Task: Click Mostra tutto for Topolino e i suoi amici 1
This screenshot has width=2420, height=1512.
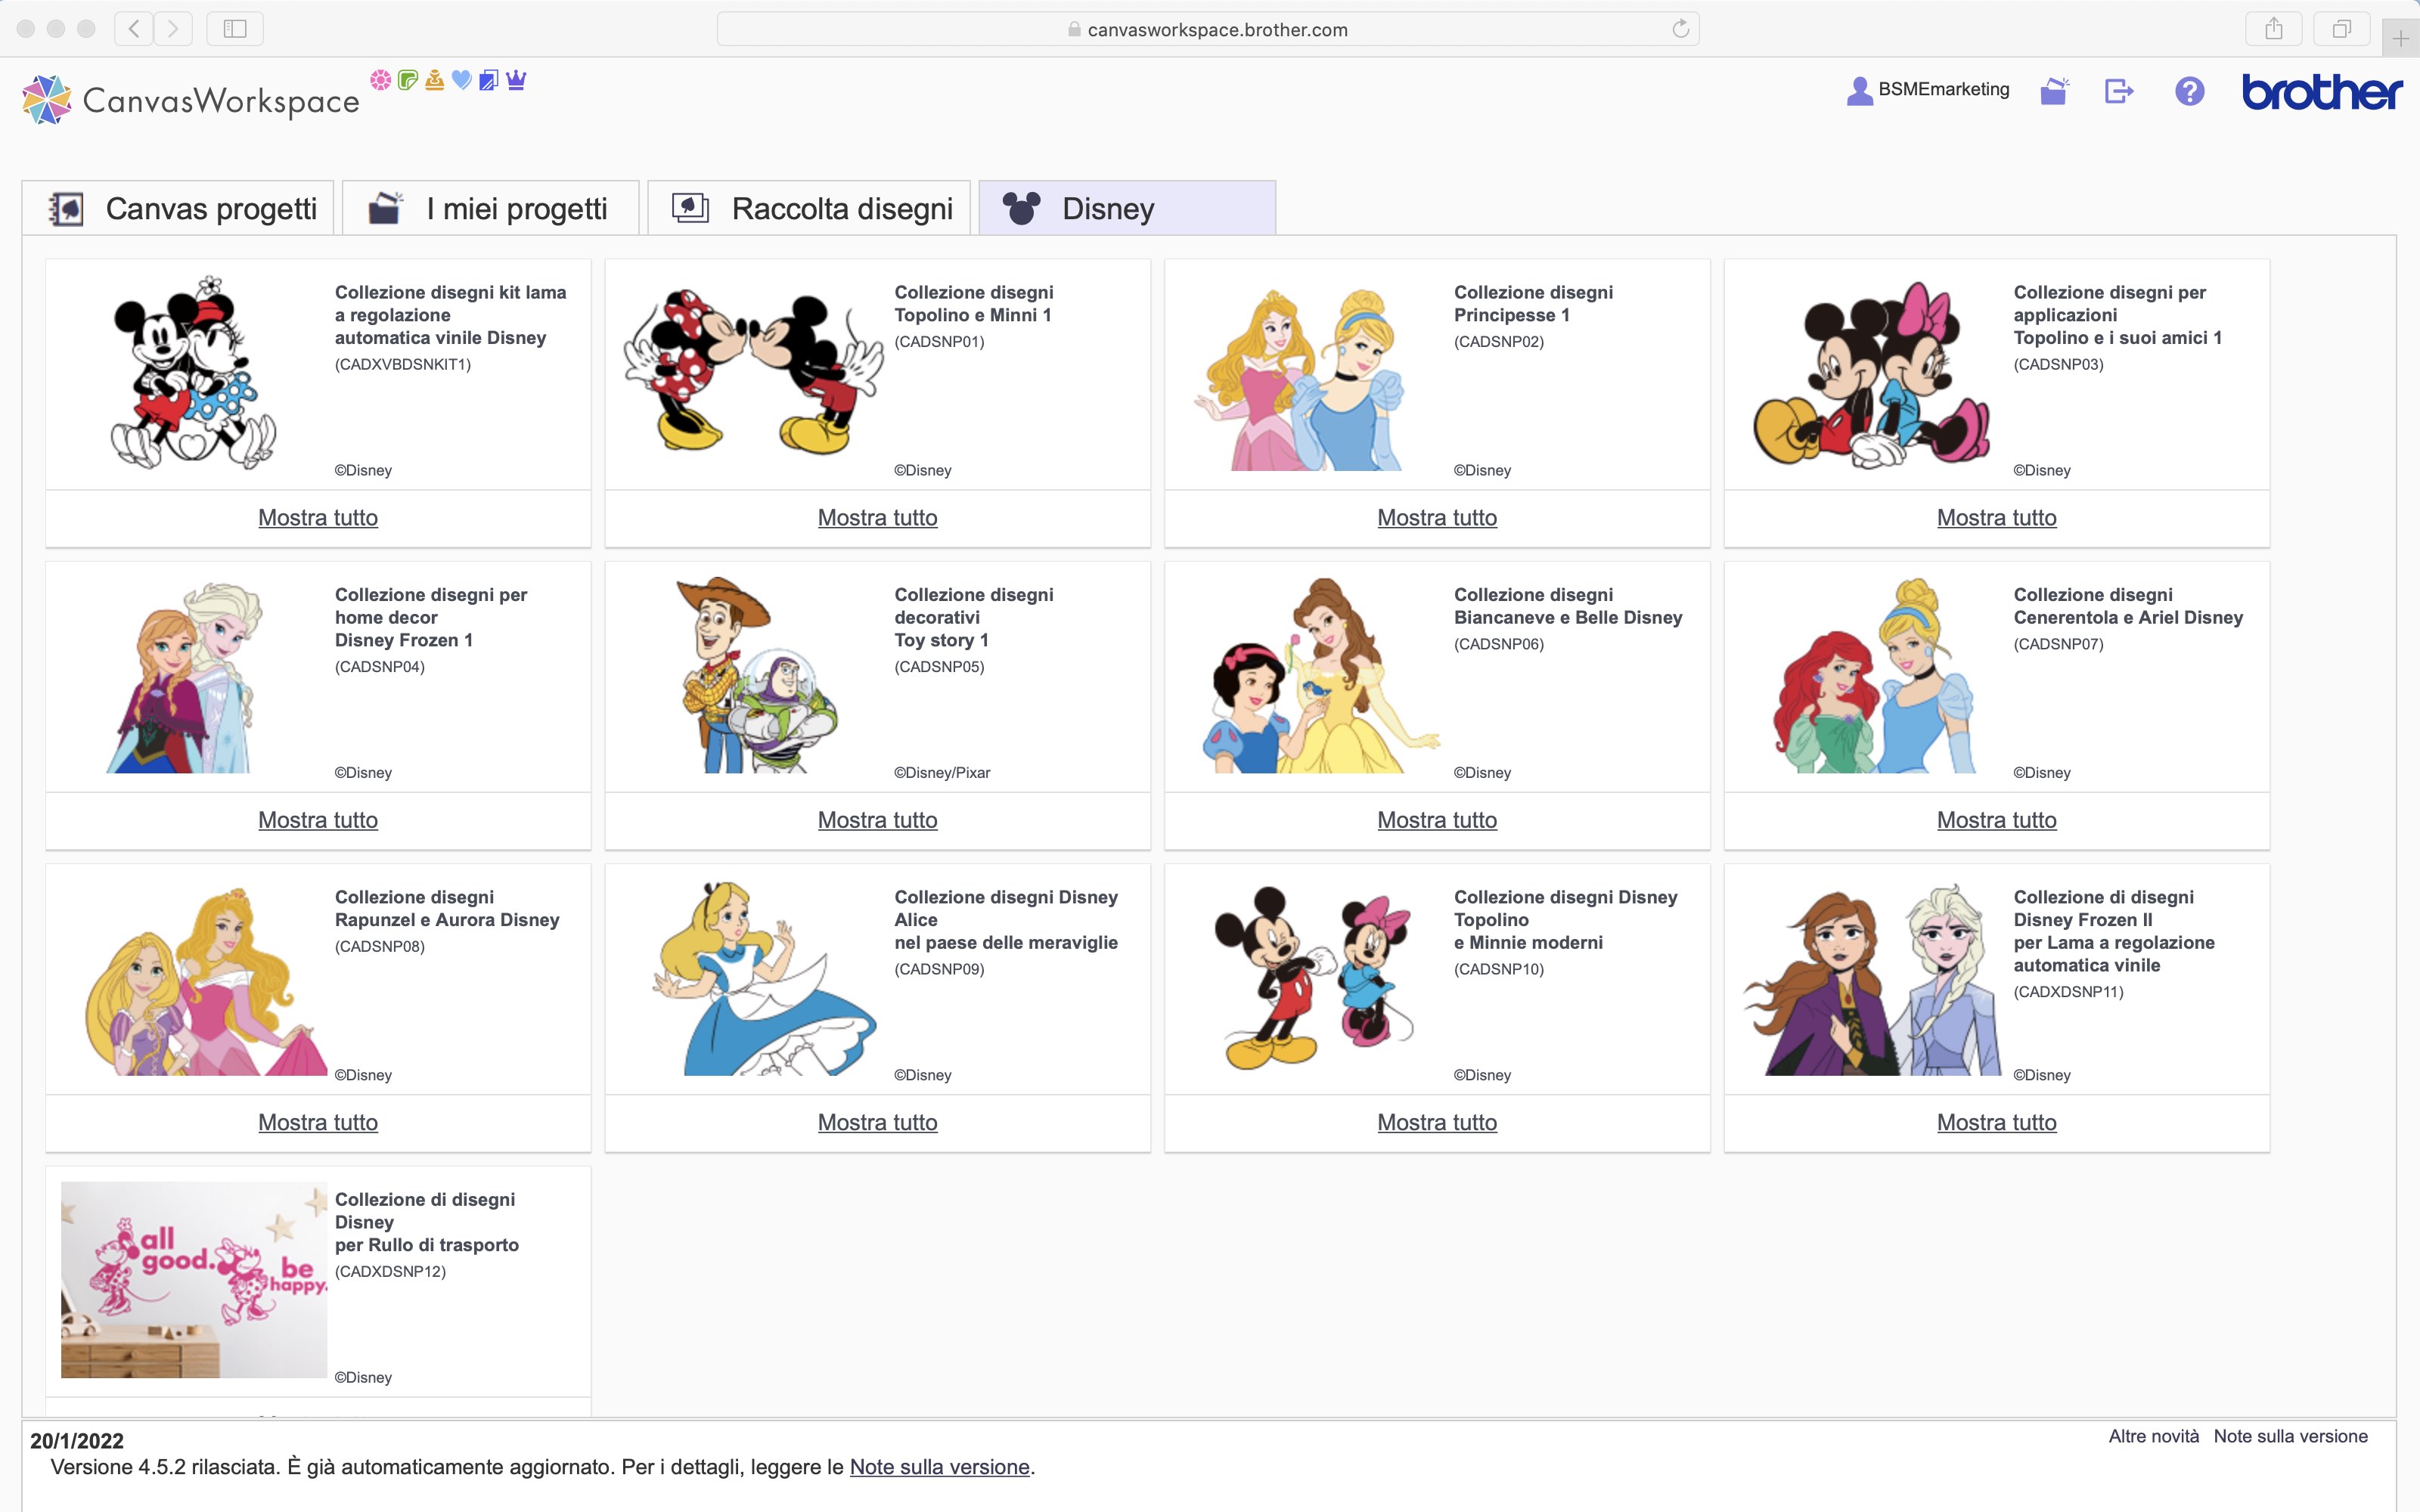Action: (x=1997, y=518)
